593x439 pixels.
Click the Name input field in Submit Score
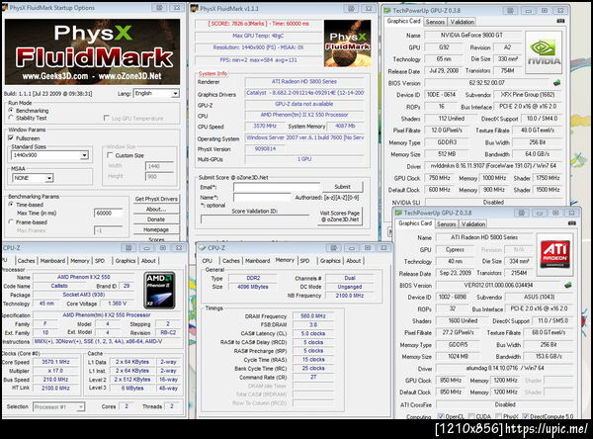point(262,197)
